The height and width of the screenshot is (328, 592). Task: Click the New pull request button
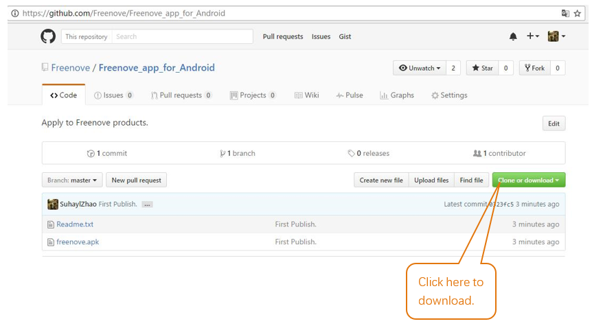(x=136, y=180)
